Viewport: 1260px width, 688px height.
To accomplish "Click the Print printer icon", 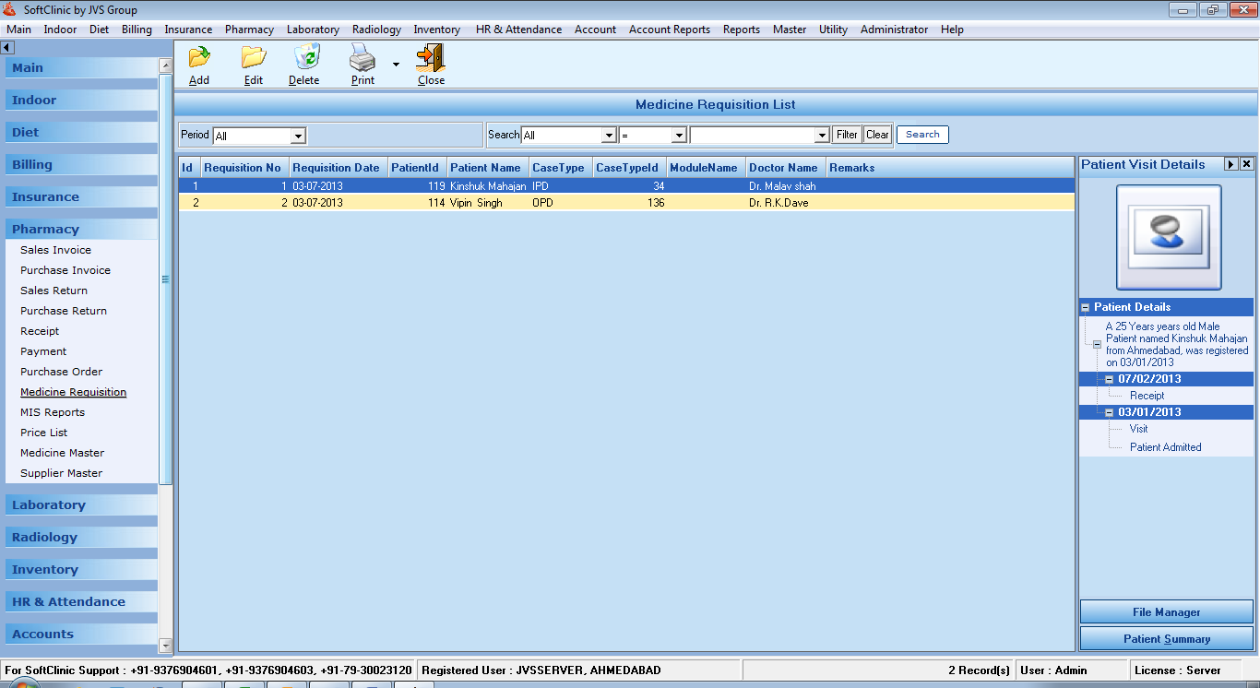I will 363,58.
